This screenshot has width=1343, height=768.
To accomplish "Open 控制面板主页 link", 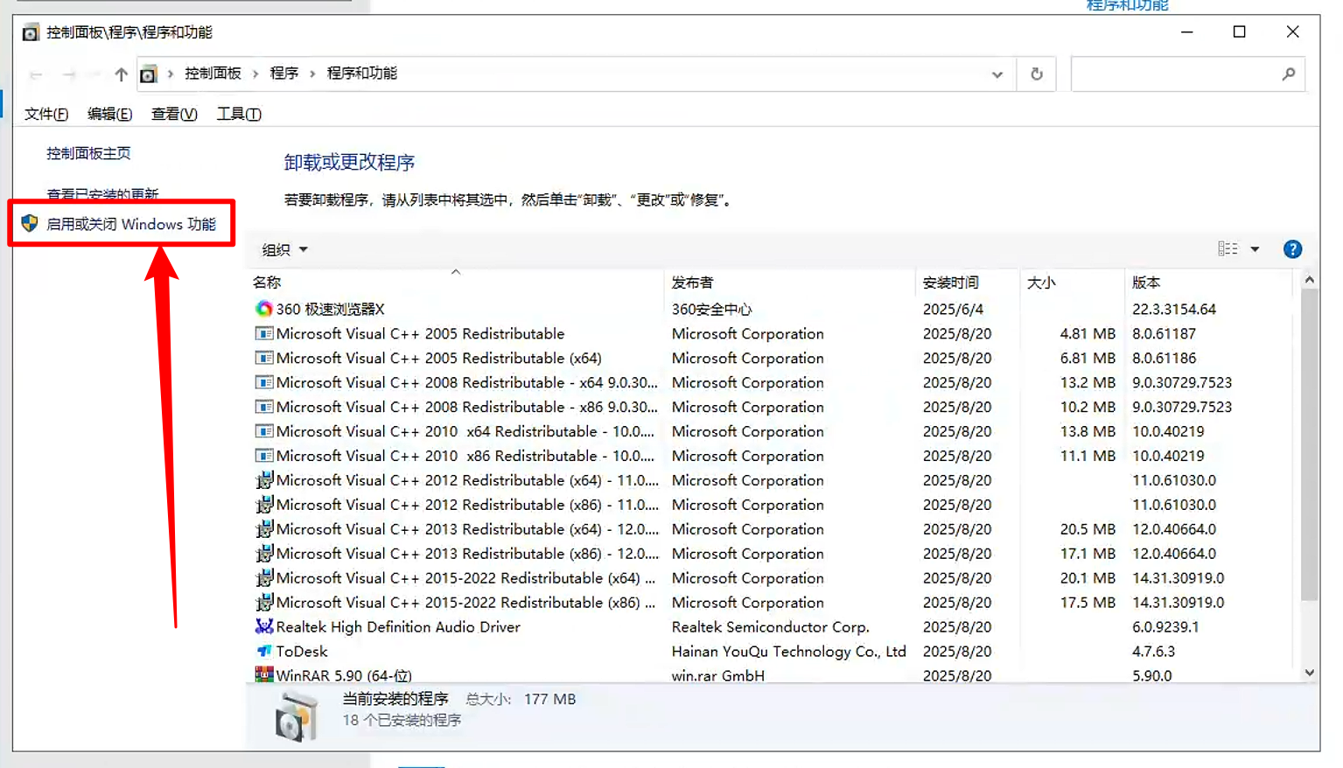I will coord(88,153).
